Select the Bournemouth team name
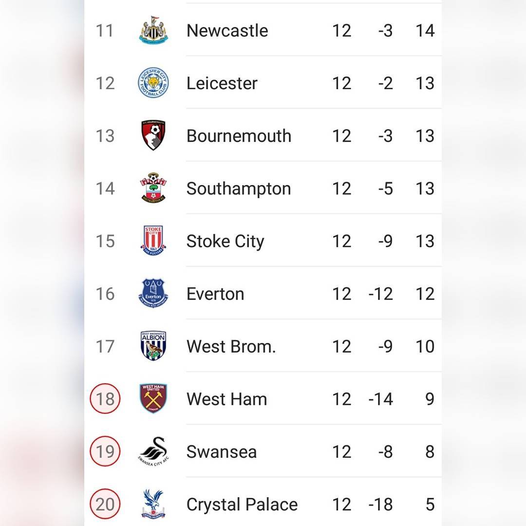The image size is (526, 526). coord(239,136)
